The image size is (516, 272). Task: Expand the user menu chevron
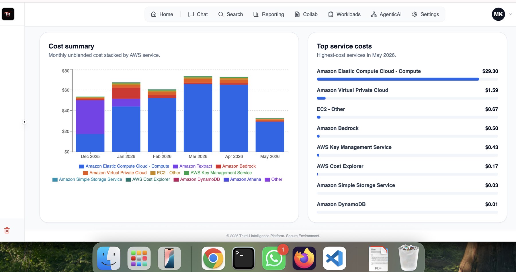pos(511,14)
